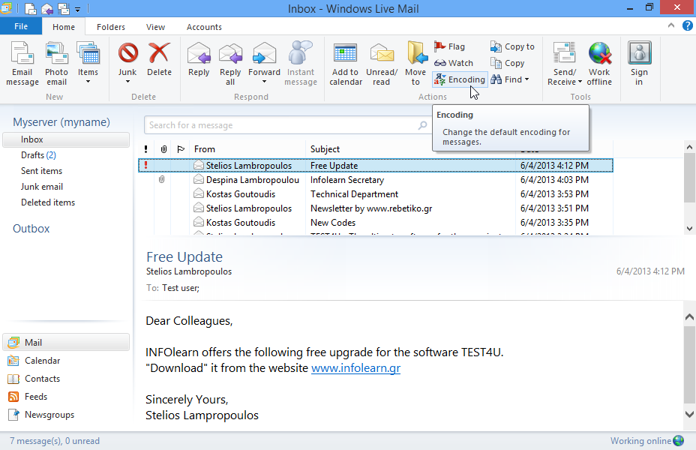Switch to Mail view
696x450 pixels.
66,342
